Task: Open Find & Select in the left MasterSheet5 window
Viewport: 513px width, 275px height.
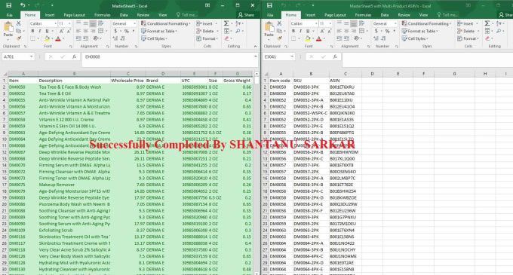Action: pos(238,31)
